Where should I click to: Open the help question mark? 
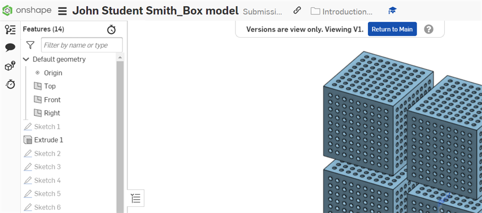(x=429, y=29)
